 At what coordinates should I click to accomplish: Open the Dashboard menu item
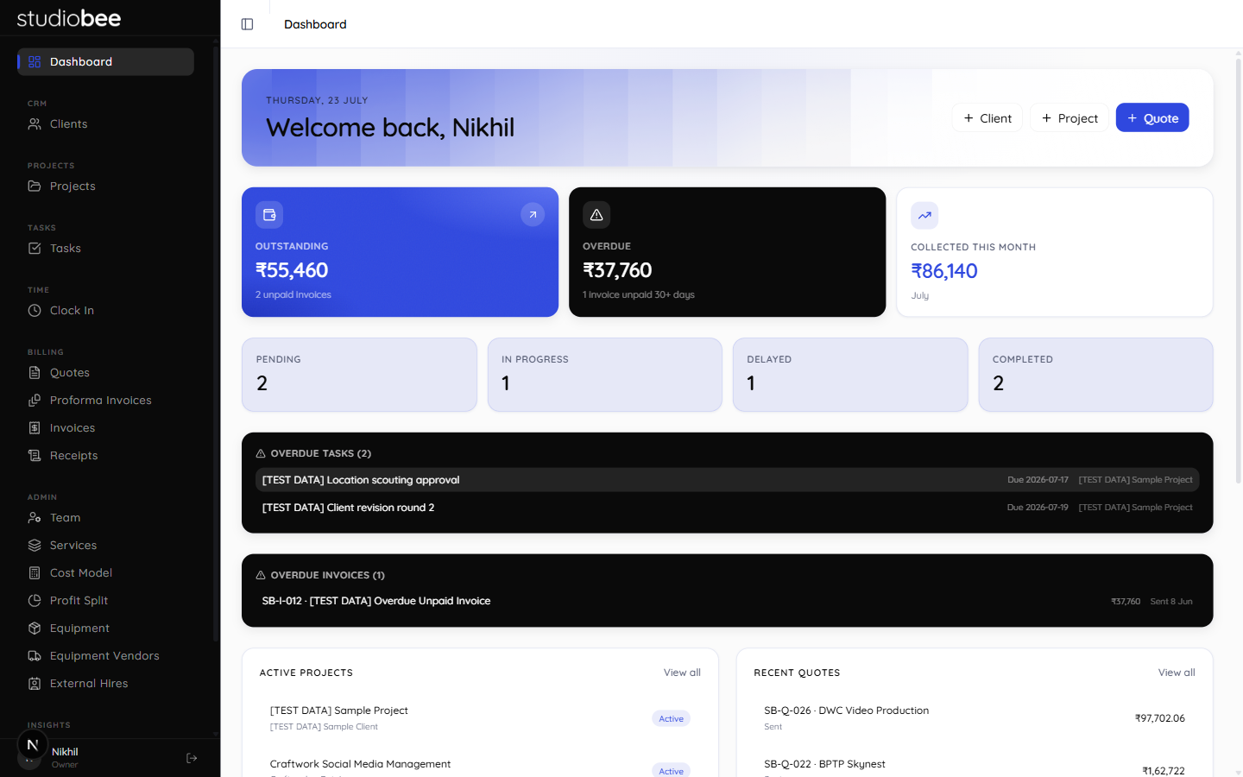[x=105, y=61]
